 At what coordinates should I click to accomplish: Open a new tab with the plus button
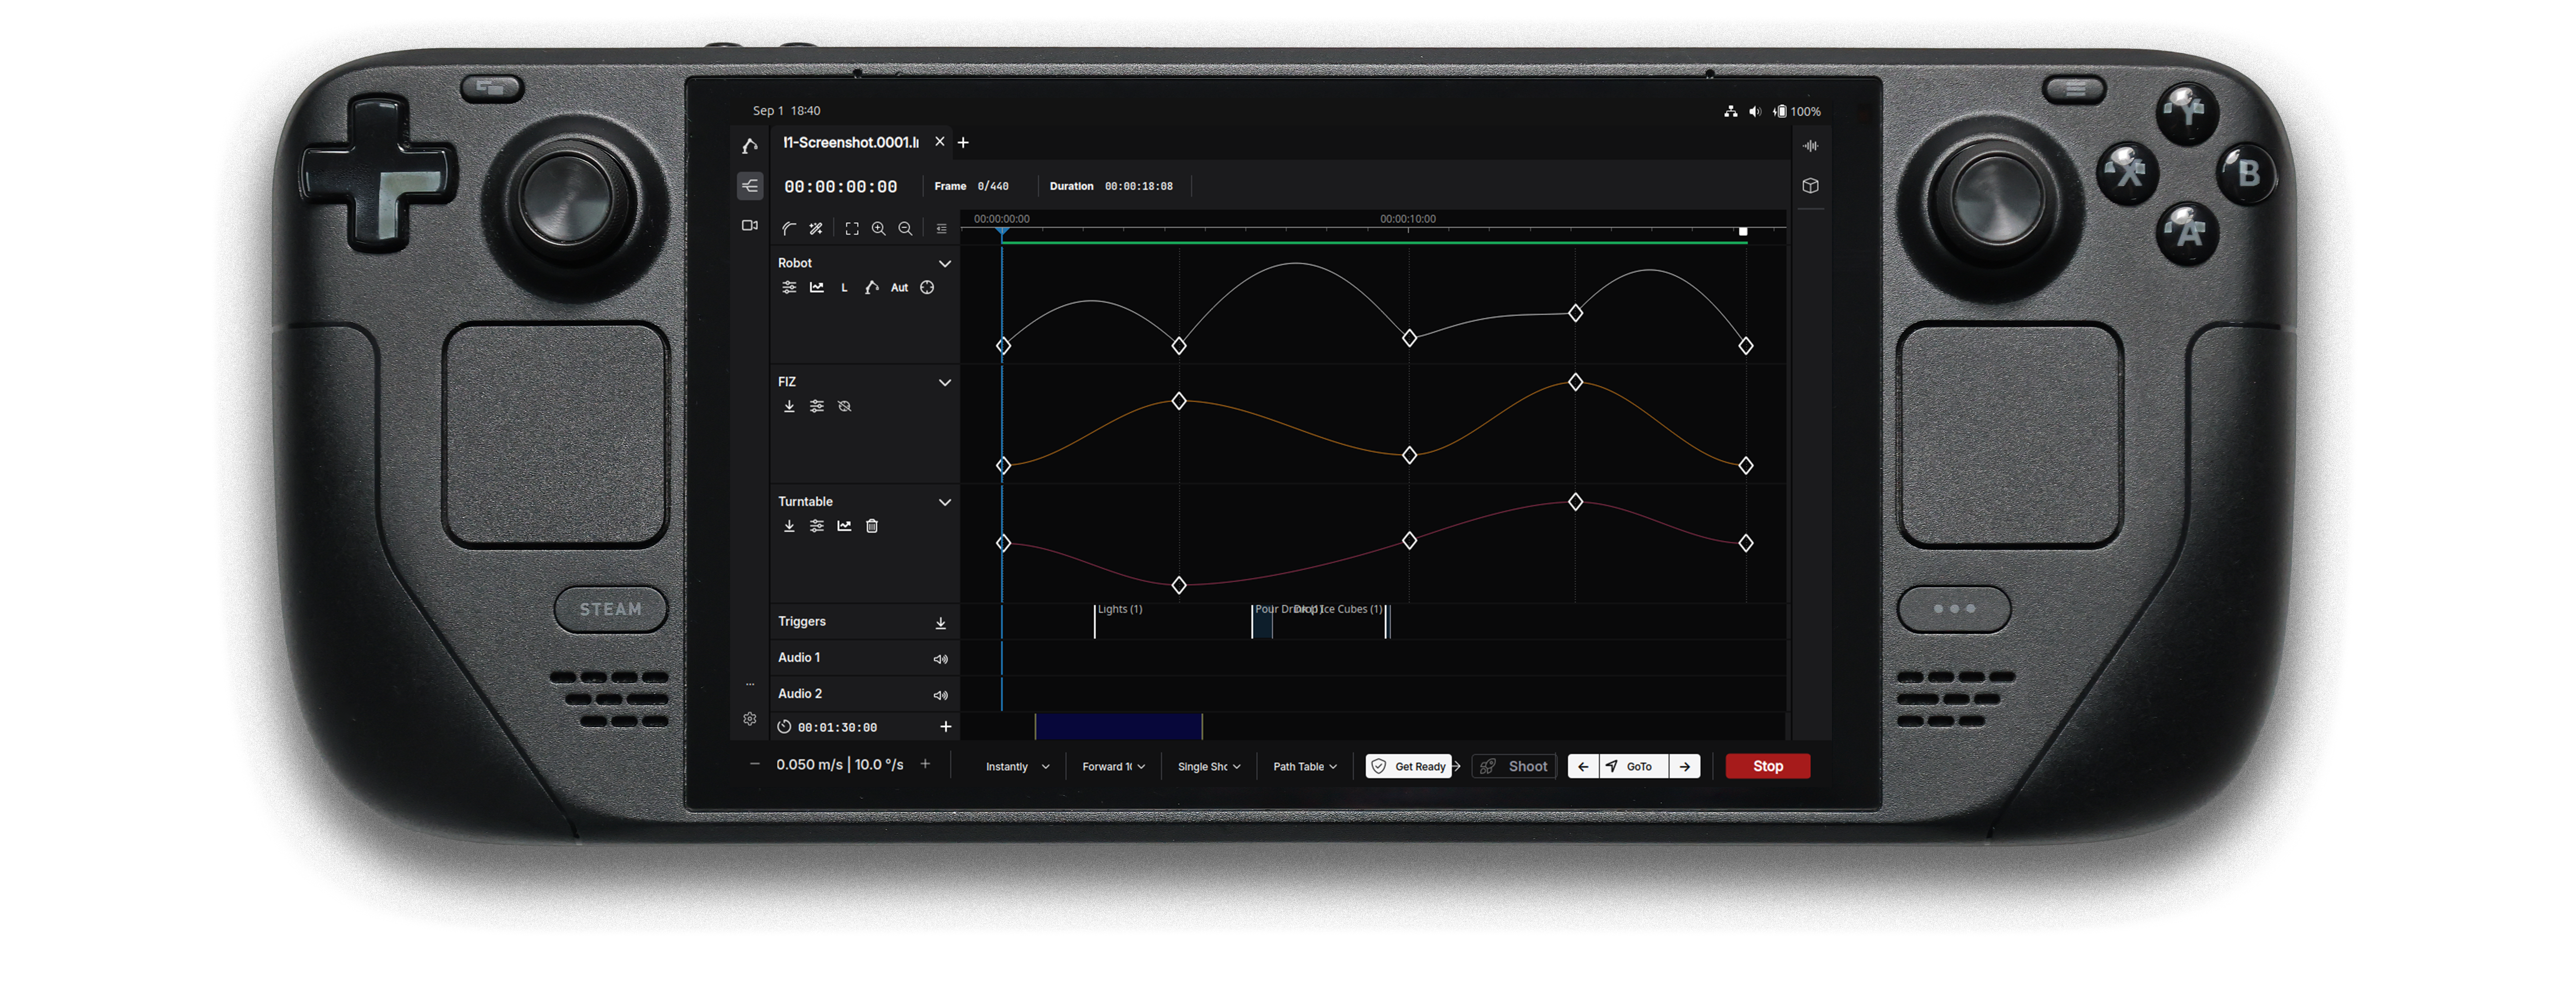(x=963, y=143)
